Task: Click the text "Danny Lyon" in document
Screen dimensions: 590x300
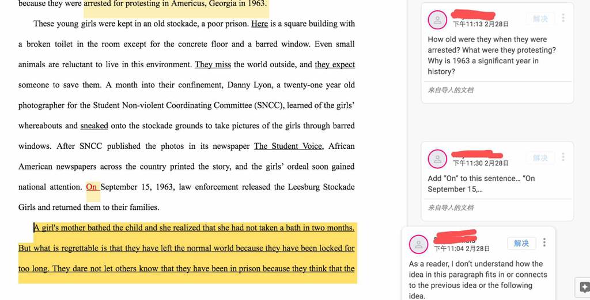Action: pyautogui.click(x=249, y=85)
